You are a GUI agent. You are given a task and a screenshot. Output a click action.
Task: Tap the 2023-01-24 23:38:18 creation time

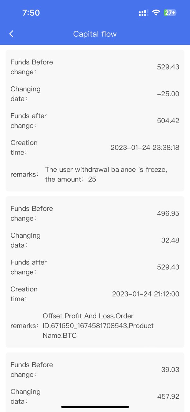[x=145, y=148]
